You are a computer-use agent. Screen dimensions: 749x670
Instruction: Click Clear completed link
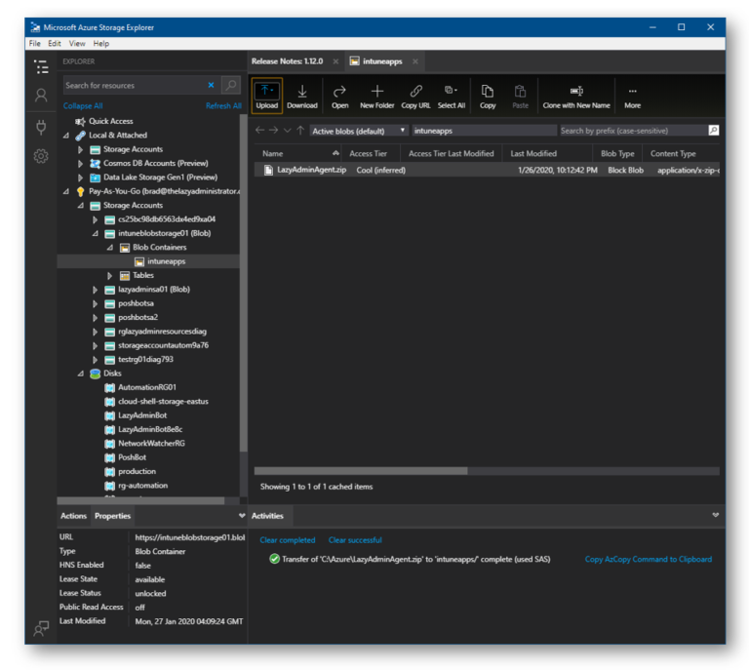287,540
